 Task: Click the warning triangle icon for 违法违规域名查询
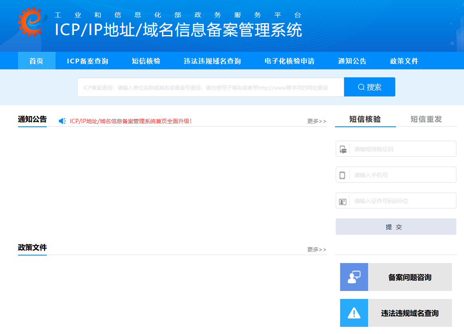354,312
